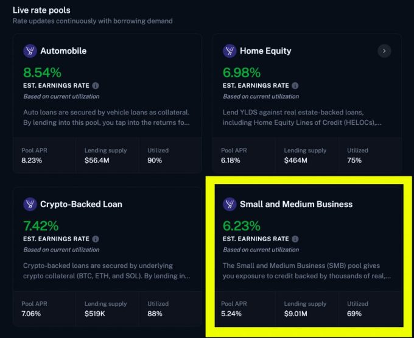Click the Automobile pool logo icon
414x338 pixels.
(30, 51)
